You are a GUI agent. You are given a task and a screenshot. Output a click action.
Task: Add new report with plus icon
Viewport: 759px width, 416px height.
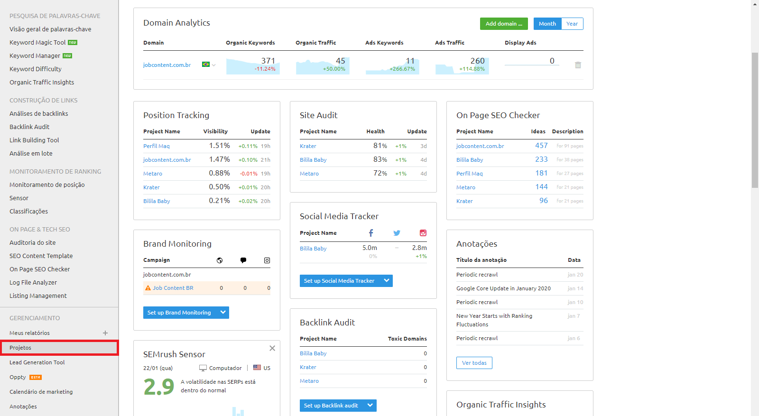(x=105, y=333)
